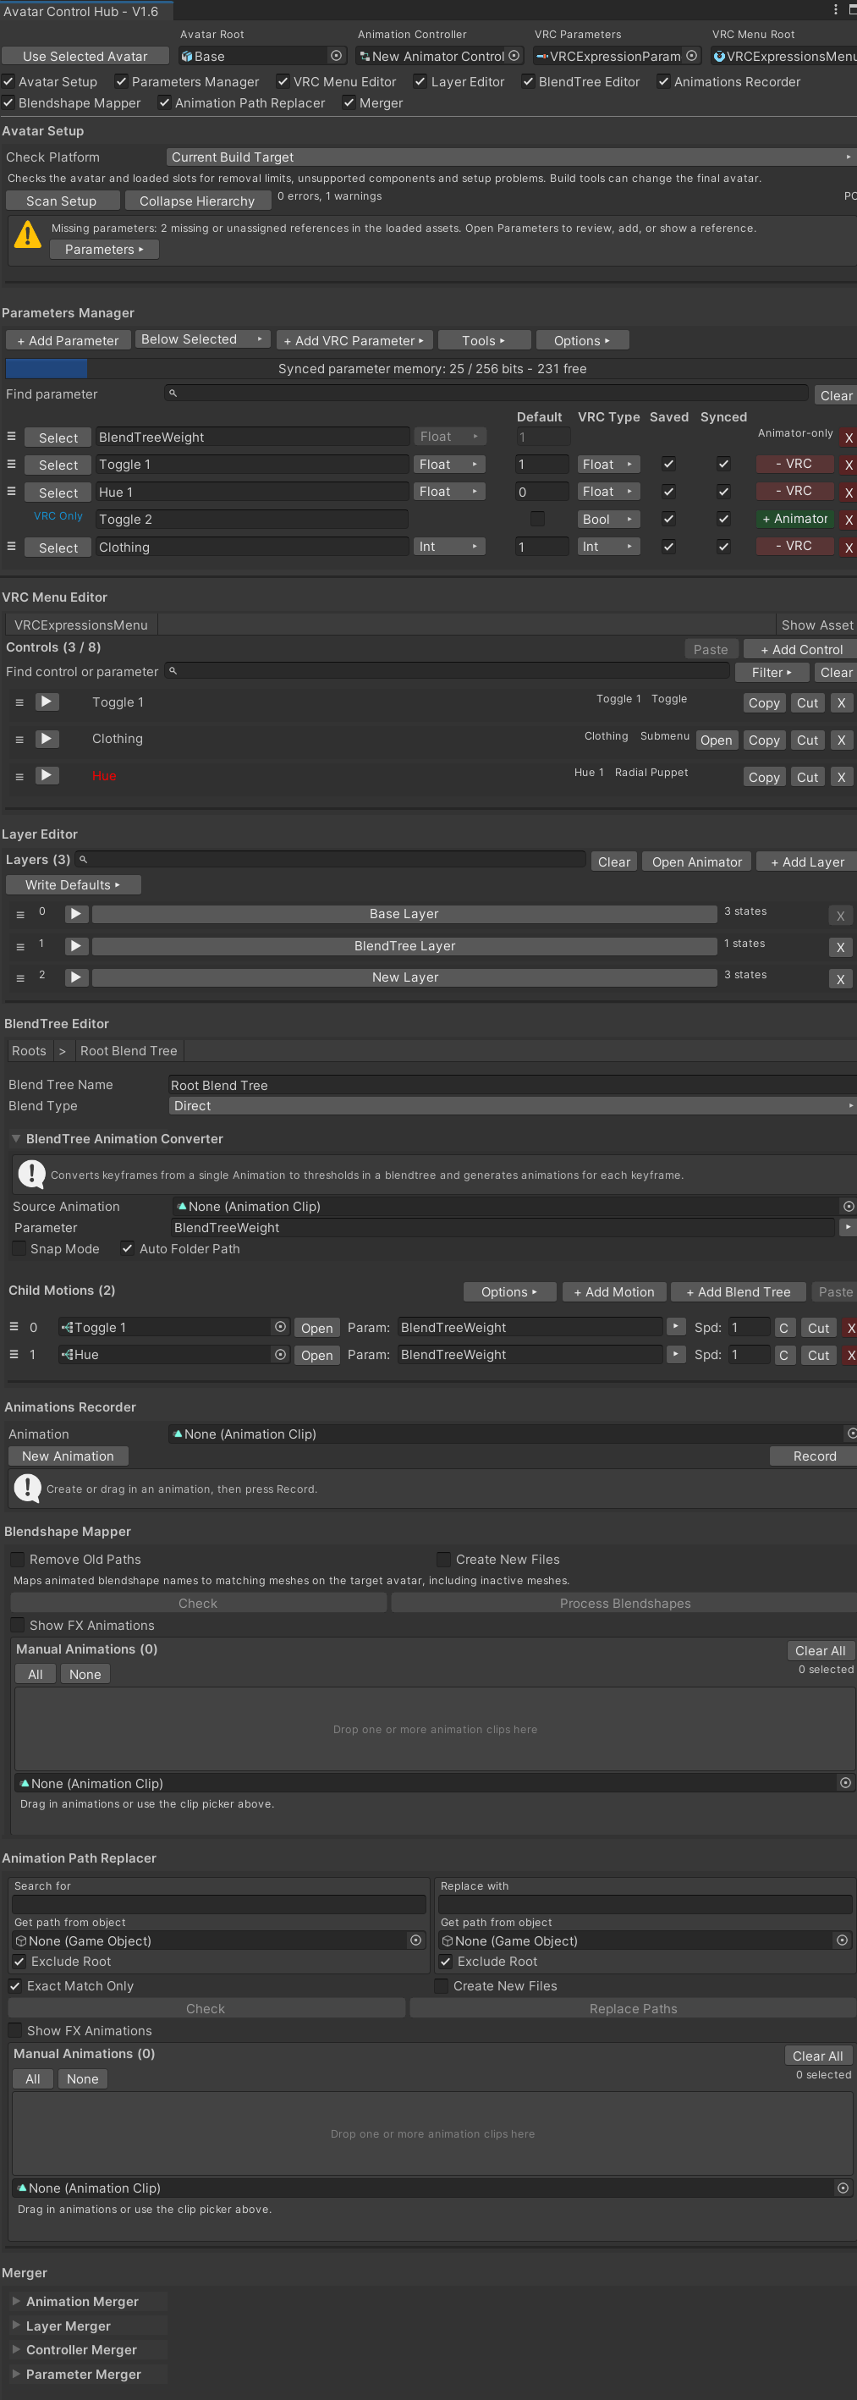Viewport: 857px width, 2400px height.
Task: Go to the Roots breadcrumb
Action: pyautogui.click(x=29, y=1051)
